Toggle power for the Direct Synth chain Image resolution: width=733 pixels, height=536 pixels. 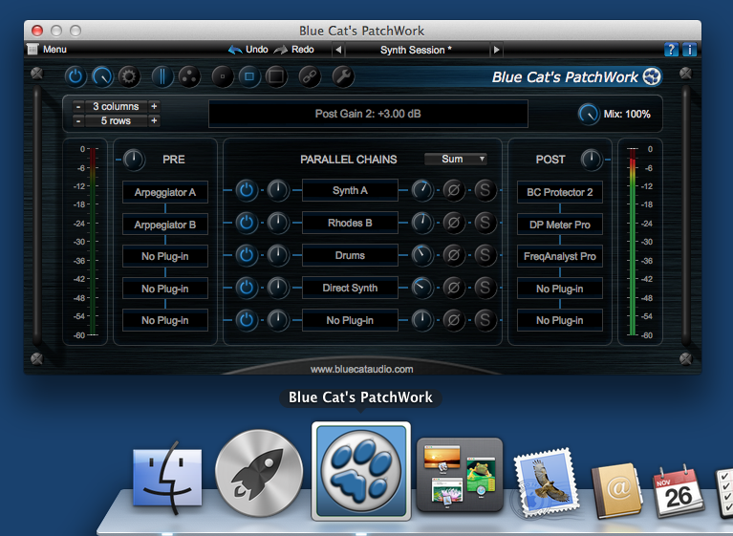tap(247, 288)
